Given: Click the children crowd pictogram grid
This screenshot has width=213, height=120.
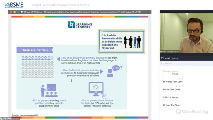Looking at the screenshot, I should click(x=38, y=67).
